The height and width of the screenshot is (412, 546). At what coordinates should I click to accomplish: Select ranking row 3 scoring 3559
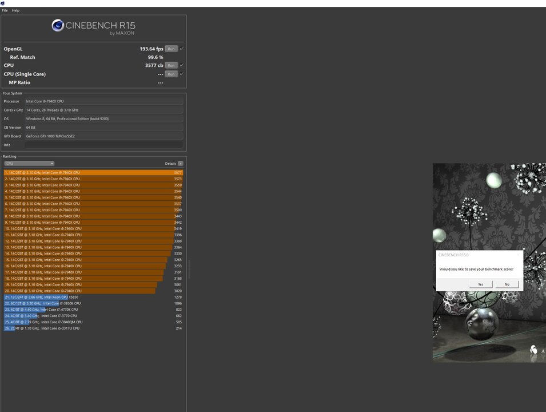(x=93, y=185)
